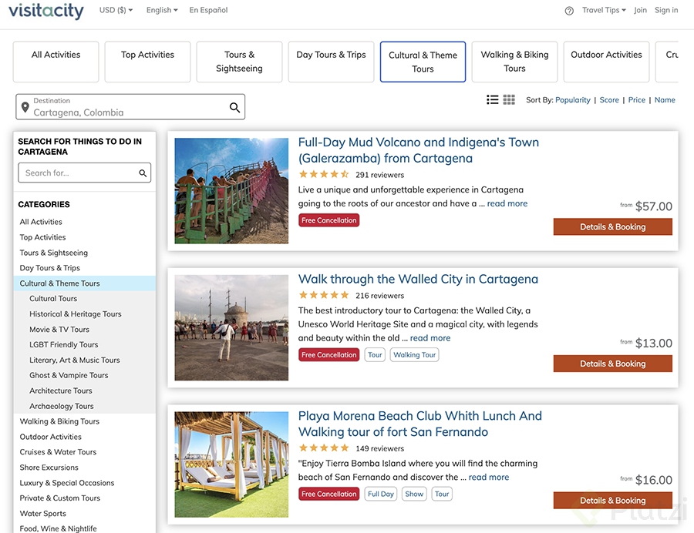This screenshot has width=694, height=533.
Task: Select the All Activities tab
Action: 56,62
